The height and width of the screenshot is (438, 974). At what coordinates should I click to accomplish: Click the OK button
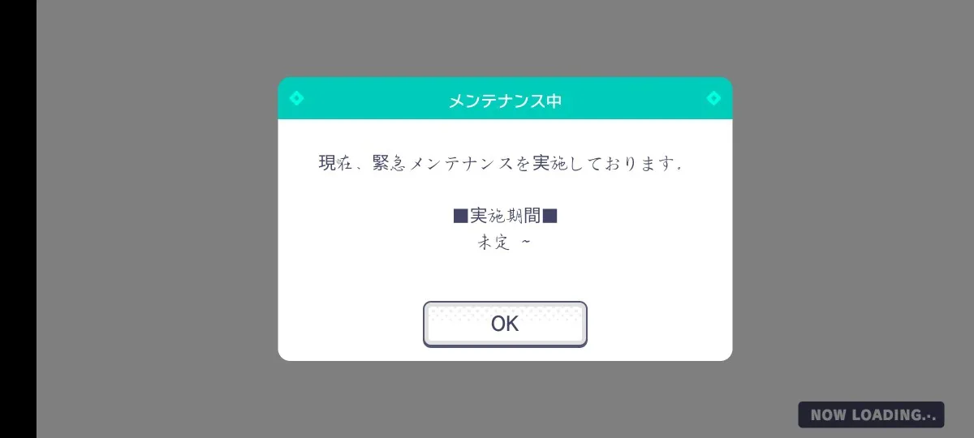[x=505, y=324]
